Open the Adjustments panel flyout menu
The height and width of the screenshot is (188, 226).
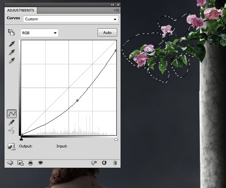116,11
